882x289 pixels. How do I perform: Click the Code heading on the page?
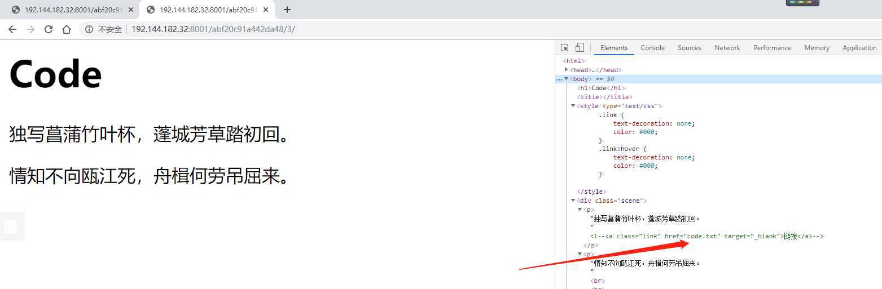click(x=55, y=74)
